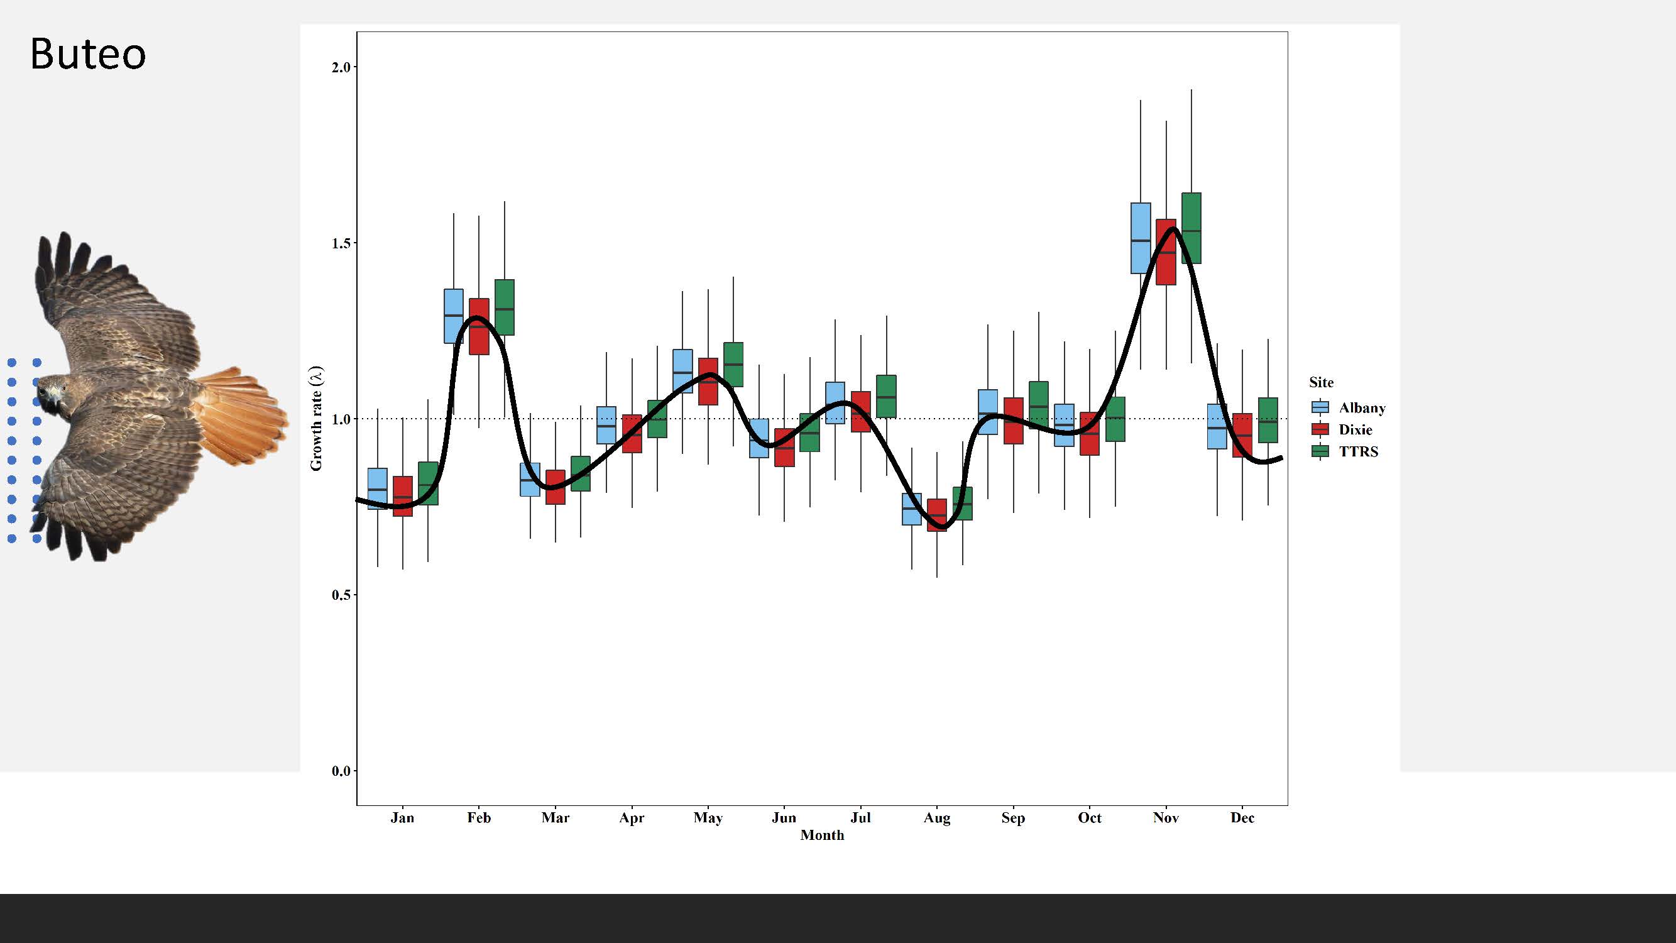Image resolution: width=1676 pixels, height=943 pixels.
Task: Click the 2.0 tick label on the y-axis
Action: [x=340, y=67]
